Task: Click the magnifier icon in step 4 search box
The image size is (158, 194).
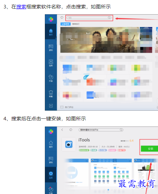Action: pyautogui.click(x=121, y=130)
